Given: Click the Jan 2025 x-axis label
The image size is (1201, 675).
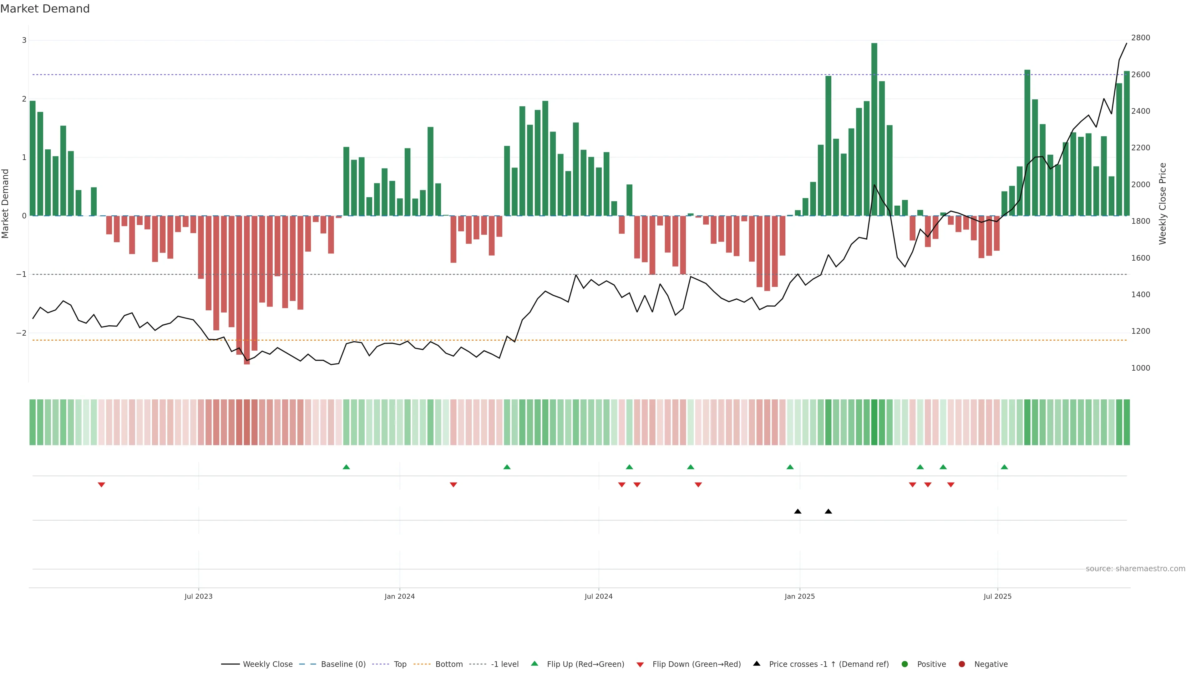Looking at the screenshot, I should [800, 596].
